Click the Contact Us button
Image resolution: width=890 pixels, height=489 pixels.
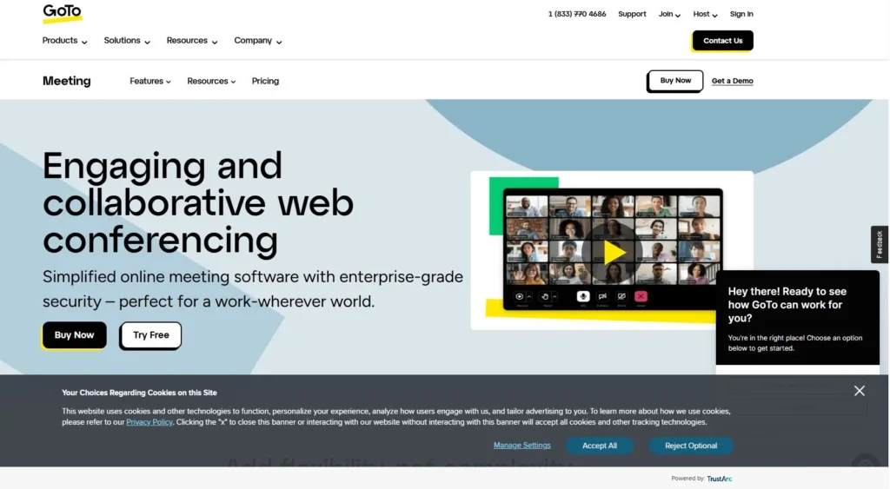722,41
